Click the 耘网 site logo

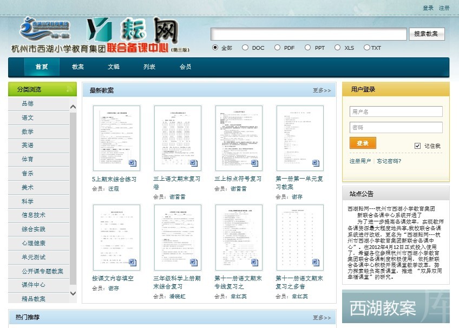click(133, 31)
